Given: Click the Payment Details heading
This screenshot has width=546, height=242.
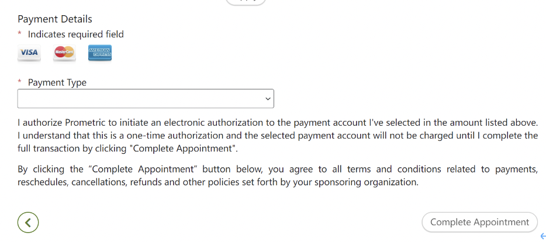Looking at the screenshot, I should tap(55, 19).
